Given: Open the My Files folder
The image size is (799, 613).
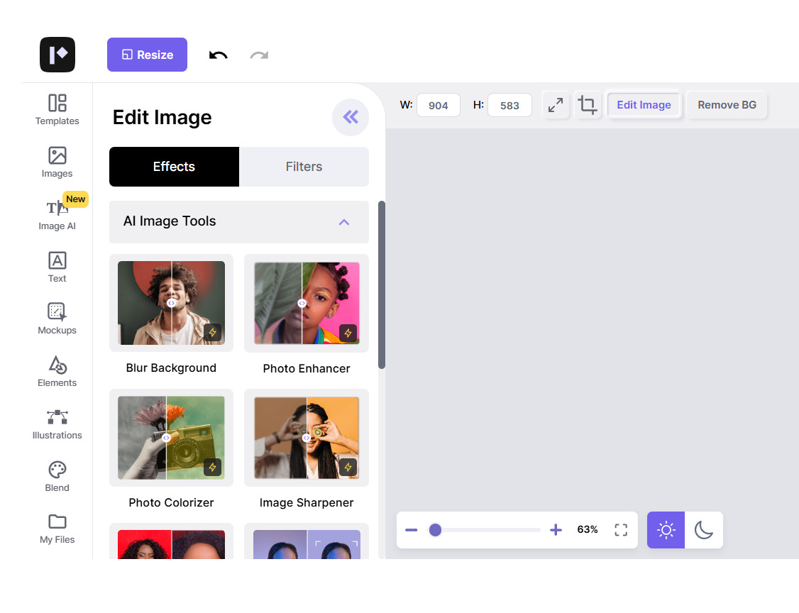Looking at the screenshot, I should point(57,529).
